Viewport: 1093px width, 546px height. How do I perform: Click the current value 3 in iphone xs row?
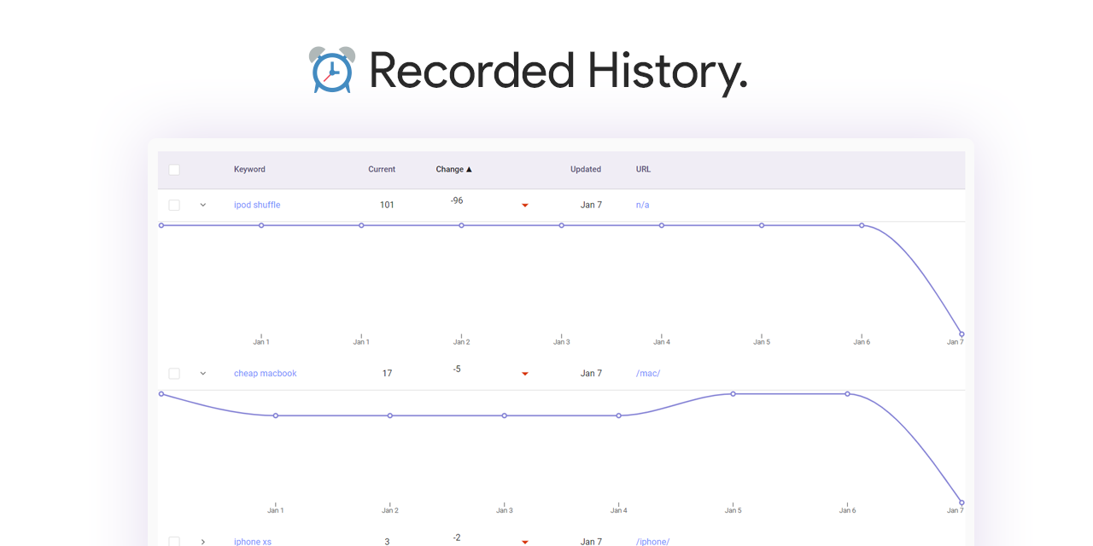[x=387, y=542]
